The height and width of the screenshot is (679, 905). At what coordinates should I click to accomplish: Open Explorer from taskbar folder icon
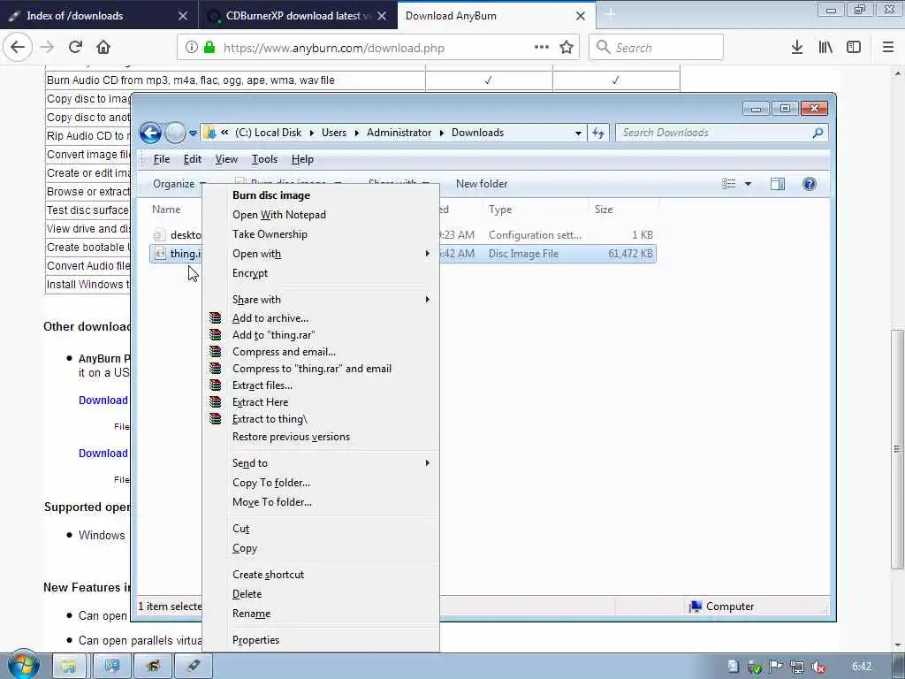[x=69, y=667]
